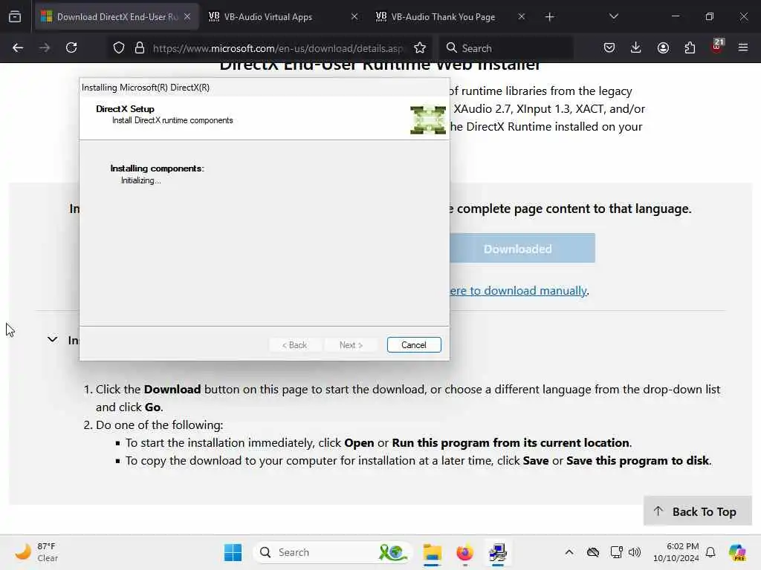761x570 pixels.
Task: Click the download manually link
Action: (x=518, y=290)
